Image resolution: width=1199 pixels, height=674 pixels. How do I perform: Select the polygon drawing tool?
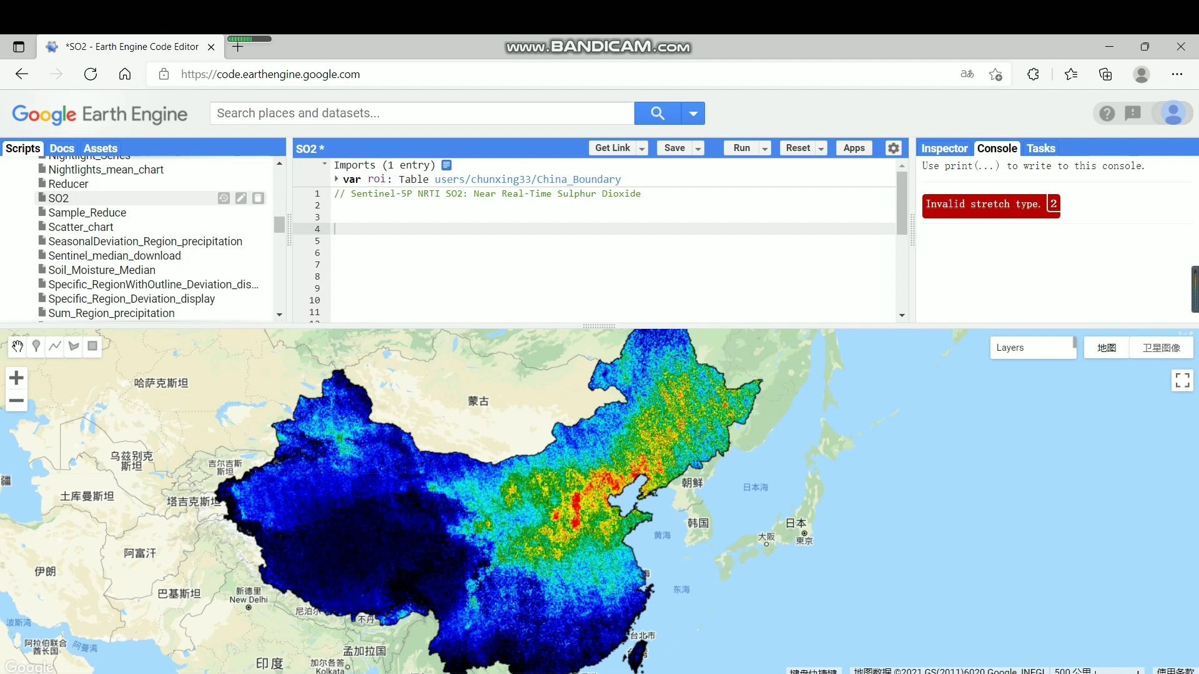pyautogui.click(x=73, y=346)
